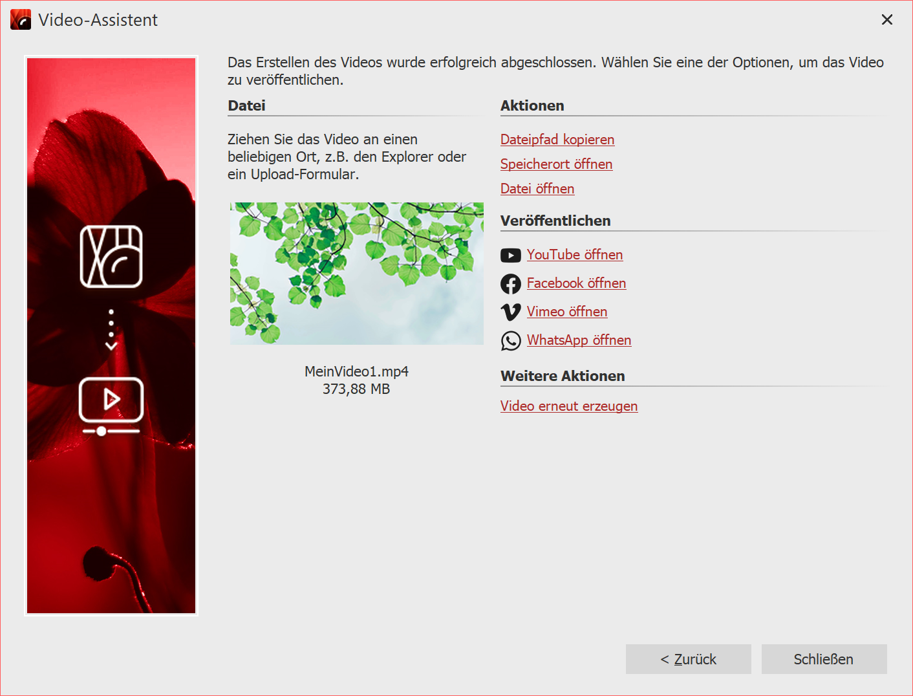
Task: Click the YouTube icon under Veröffentlichen
Action: [x=511, y=255]
